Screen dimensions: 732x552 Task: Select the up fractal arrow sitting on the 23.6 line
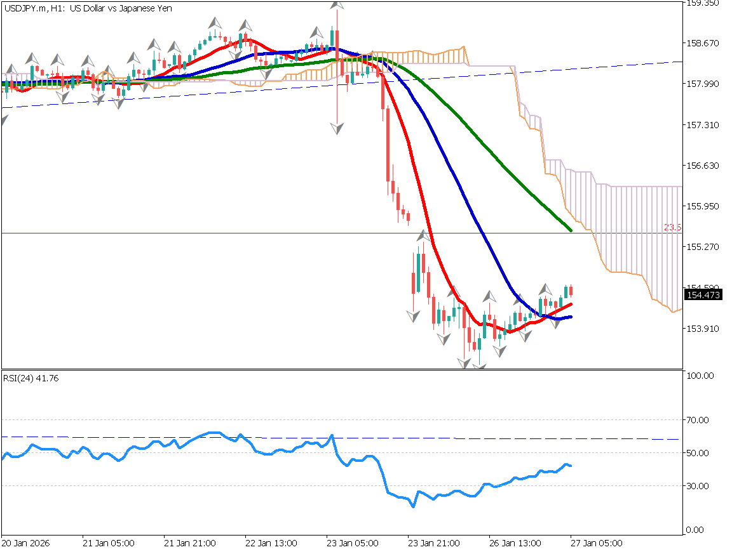click(x=422, y=236)
